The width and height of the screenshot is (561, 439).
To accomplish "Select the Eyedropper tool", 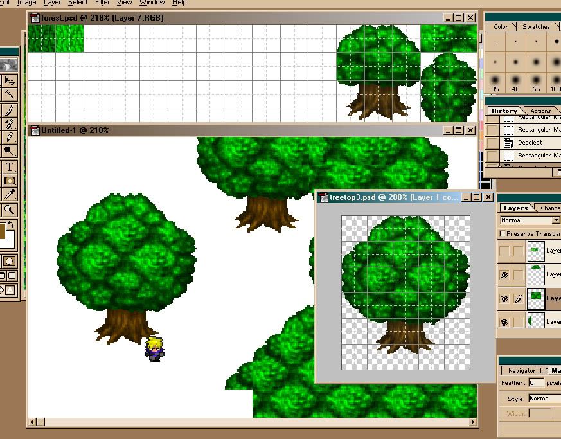I will [9, 194].
